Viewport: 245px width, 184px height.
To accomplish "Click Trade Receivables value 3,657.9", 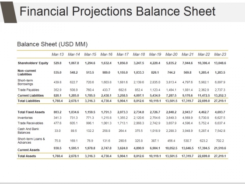I will 171,123.
